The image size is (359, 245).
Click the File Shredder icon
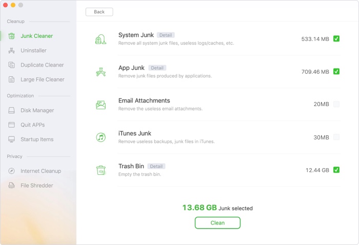pos(11,186)
